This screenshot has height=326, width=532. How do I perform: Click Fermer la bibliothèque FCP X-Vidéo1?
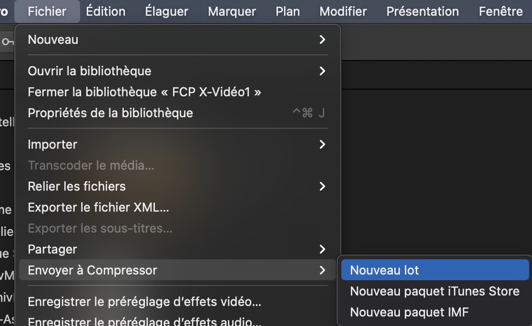coord(144,92)
